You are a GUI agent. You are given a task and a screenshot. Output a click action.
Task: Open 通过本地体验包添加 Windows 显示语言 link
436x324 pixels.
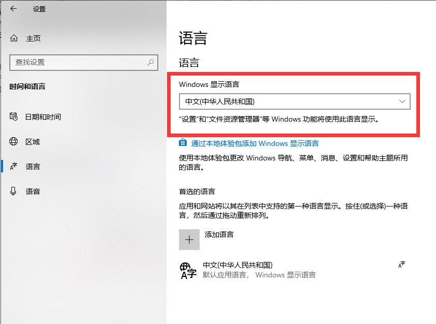tap(254, 143)
